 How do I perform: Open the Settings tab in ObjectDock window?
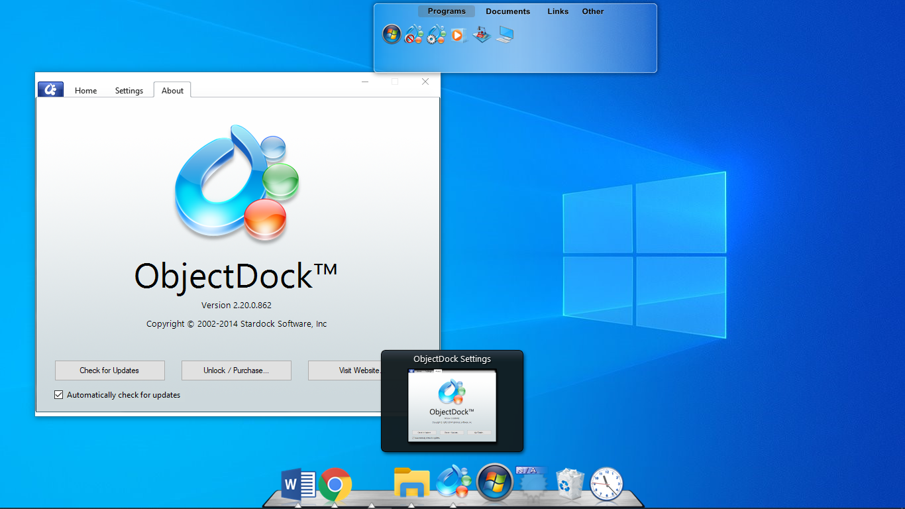tap(129, 90)
